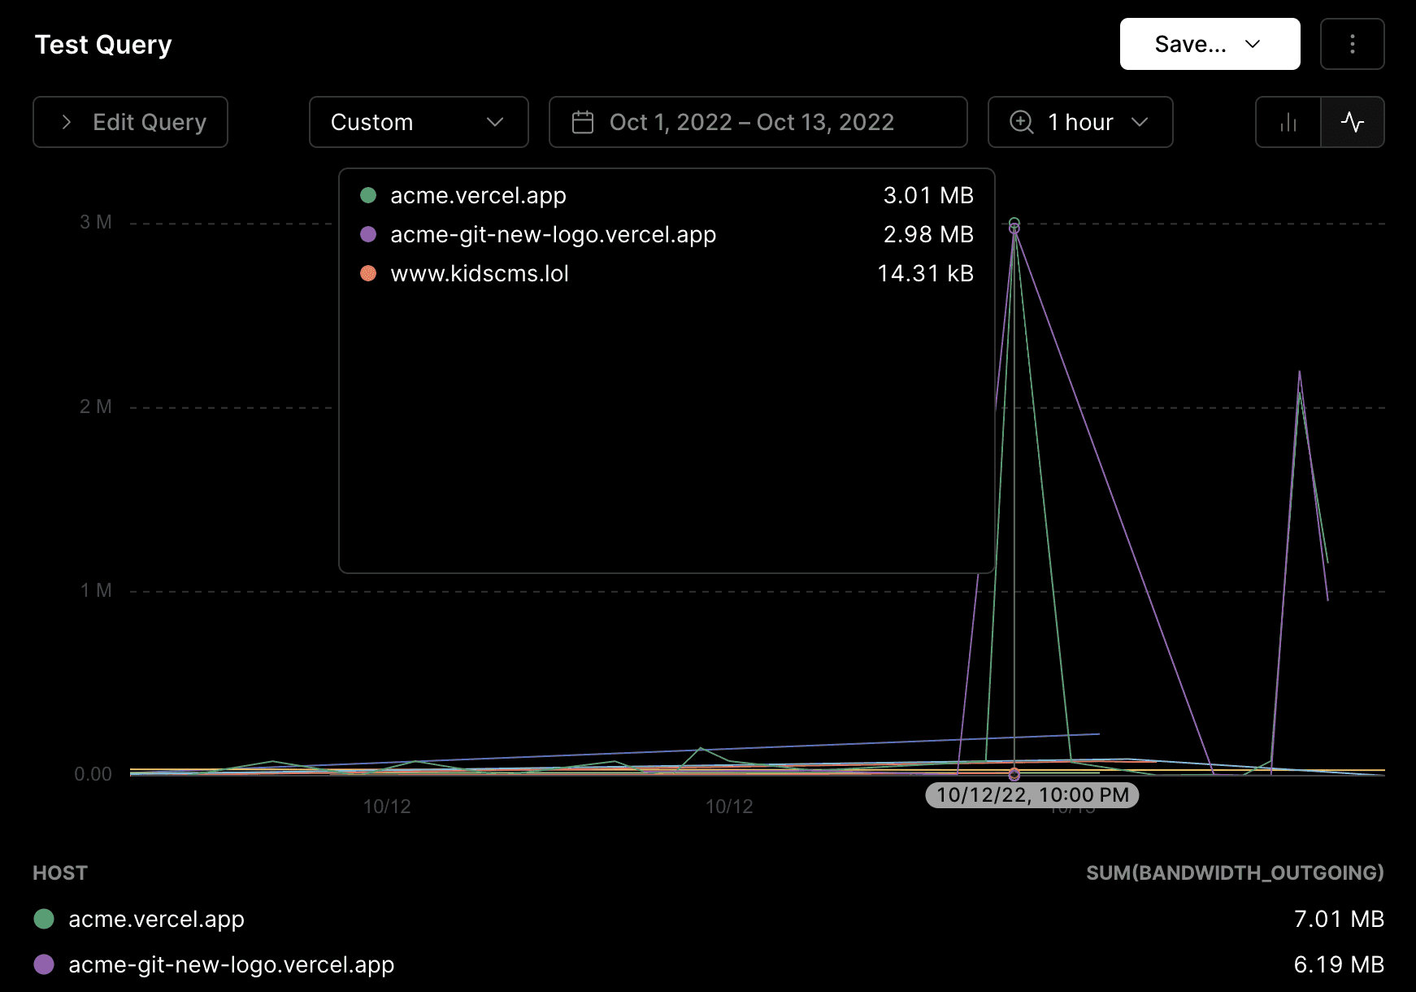Click the Edit Query button
The height and width of the screenshot is (992, 1416).
click(x=130, y=122)
